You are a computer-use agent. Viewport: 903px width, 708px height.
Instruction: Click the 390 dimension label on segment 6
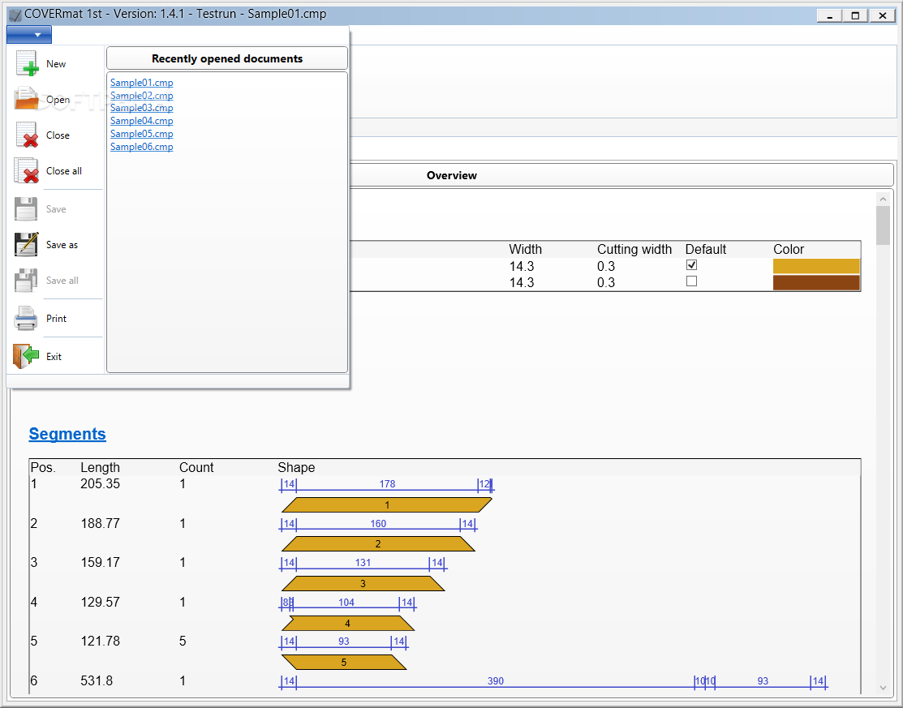[495, 681]
